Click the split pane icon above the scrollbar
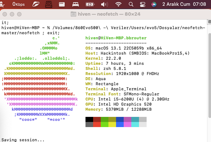 (209, 22)
